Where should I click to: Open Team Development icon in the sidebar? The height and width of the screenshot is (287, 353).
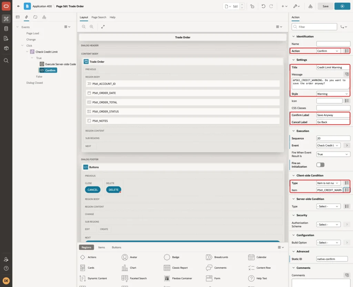6,39
